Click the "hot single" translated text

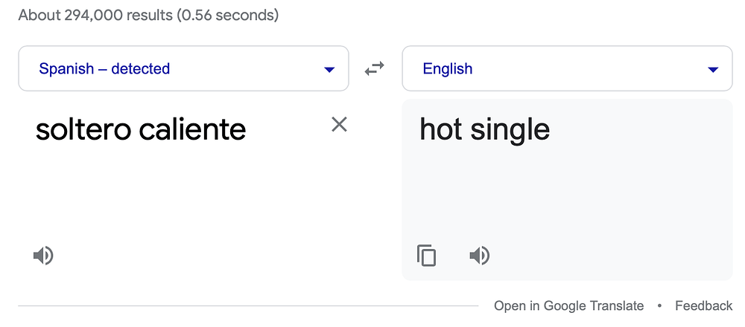pos(484,129)
